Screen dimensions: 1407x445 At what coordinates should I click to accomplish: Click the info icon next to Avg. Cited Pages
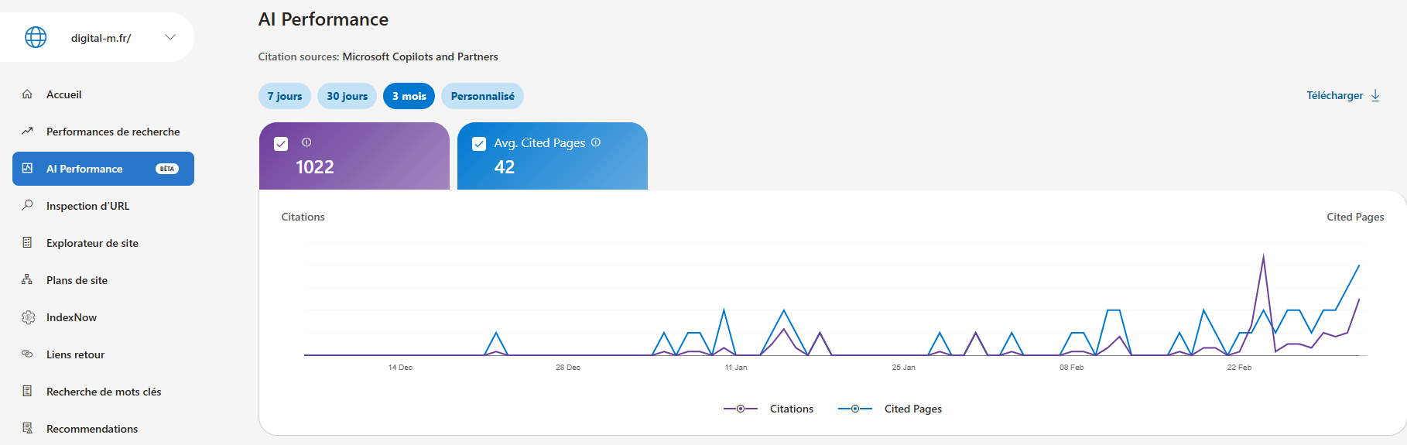[596, 142]
